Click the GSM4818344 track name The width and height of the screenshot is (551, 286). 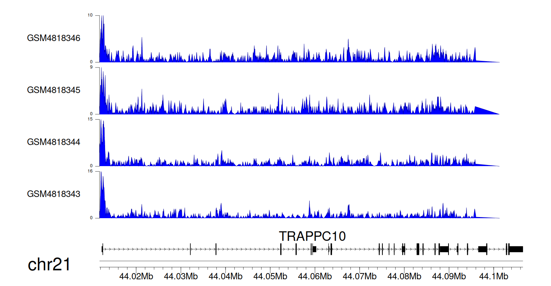(x=54, y=142)
